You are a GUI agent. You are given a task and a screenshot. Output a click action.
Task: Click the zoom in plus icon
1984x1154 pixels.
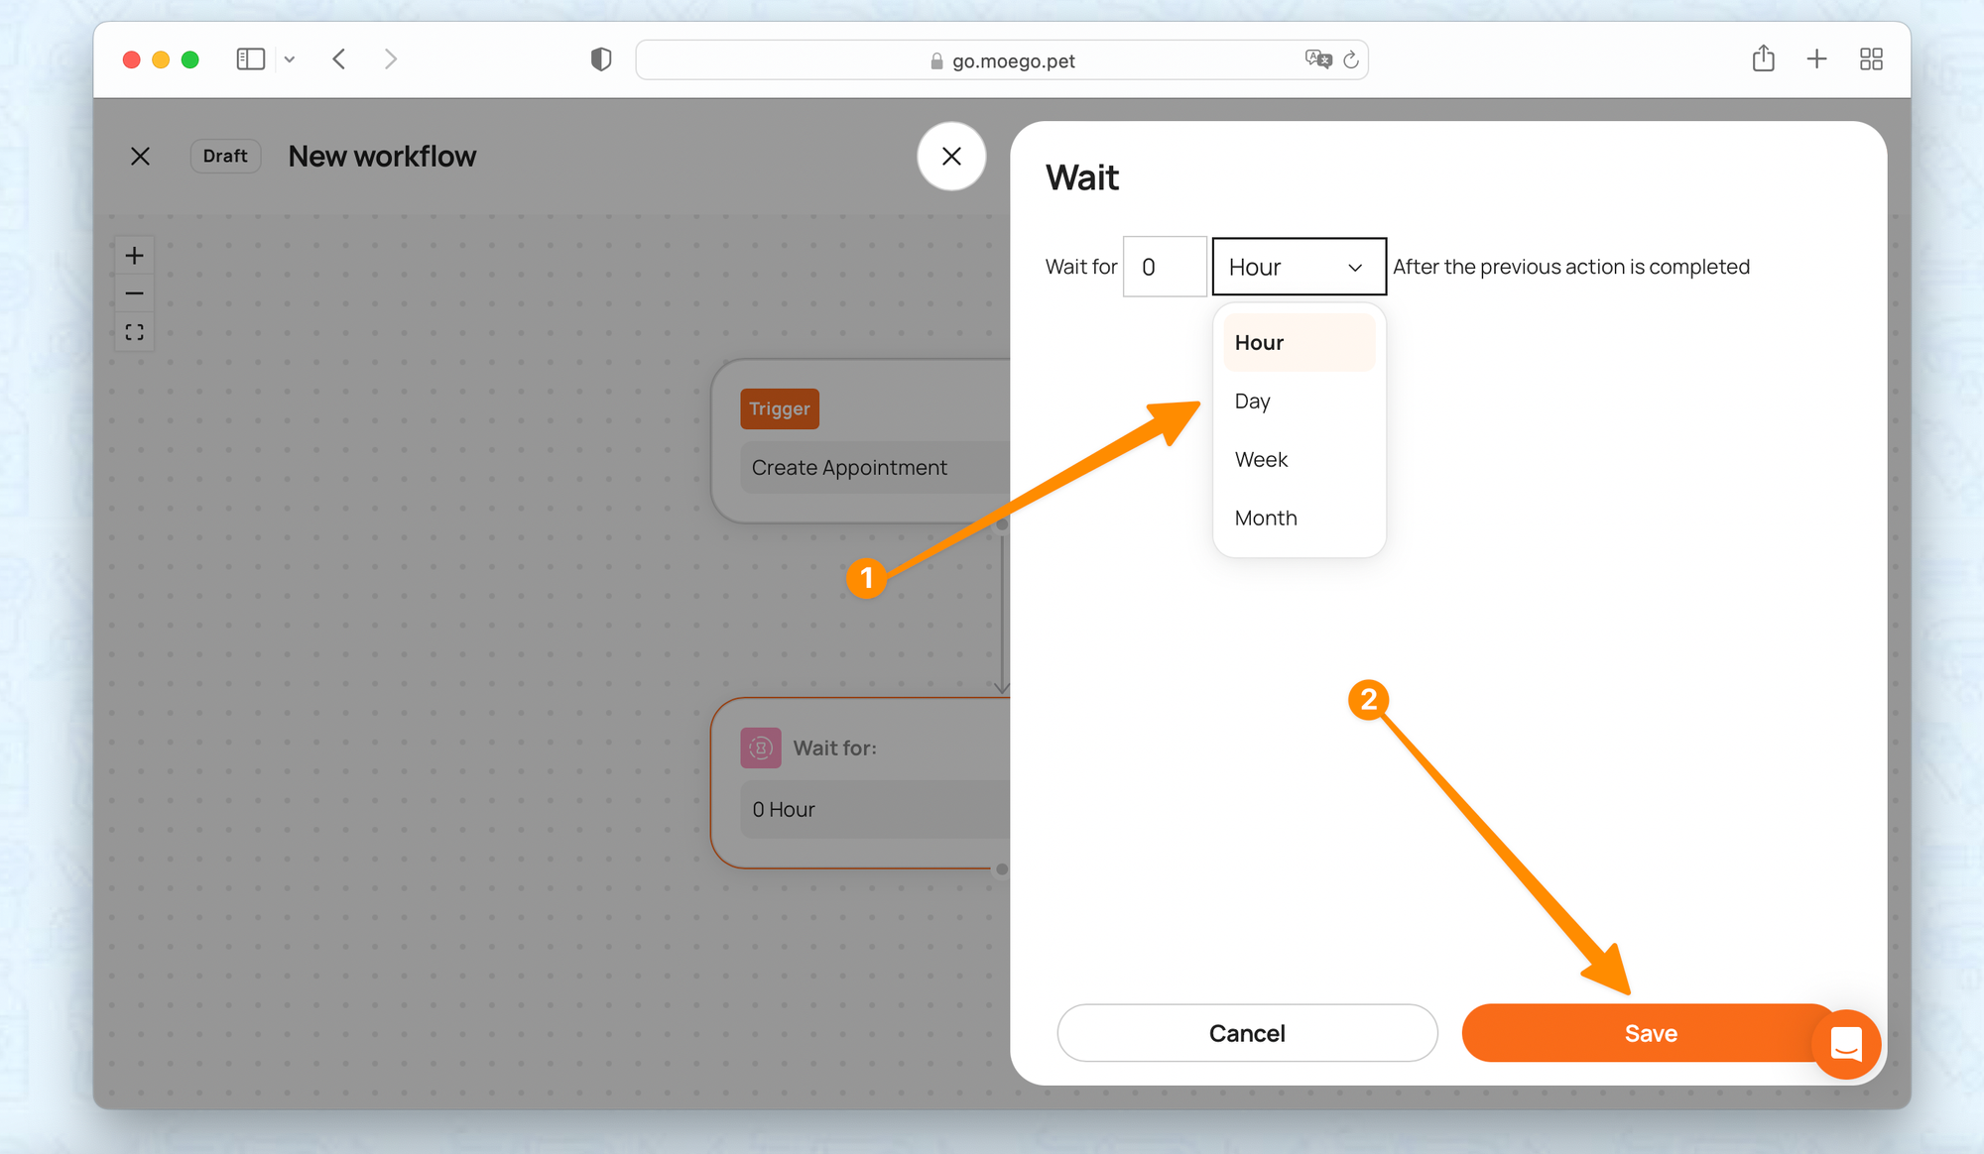[135, 256]
